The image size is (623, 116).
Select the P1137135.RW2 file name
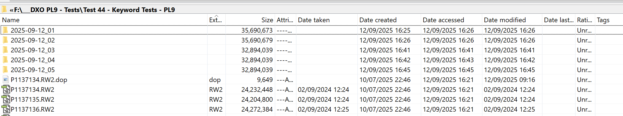coord(33,100)
